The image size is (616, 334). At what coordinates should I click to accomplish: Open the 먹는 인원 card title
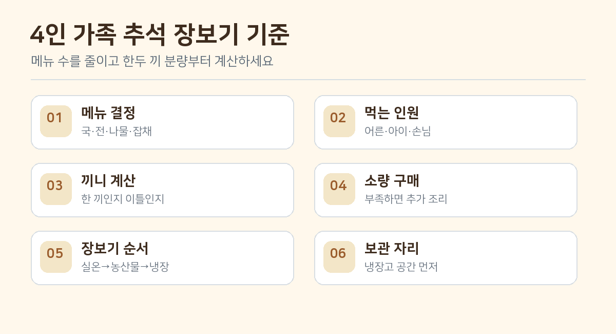(x=392, y=113)
